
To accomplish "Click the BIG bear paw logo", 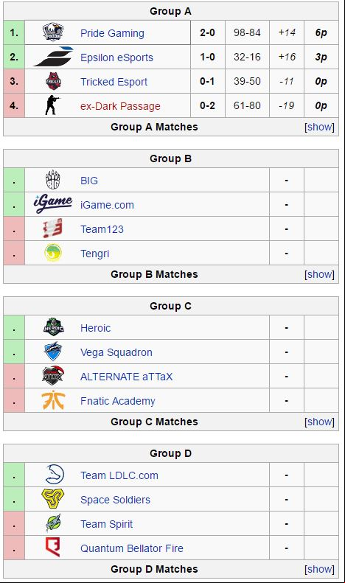I will (53, 180).
